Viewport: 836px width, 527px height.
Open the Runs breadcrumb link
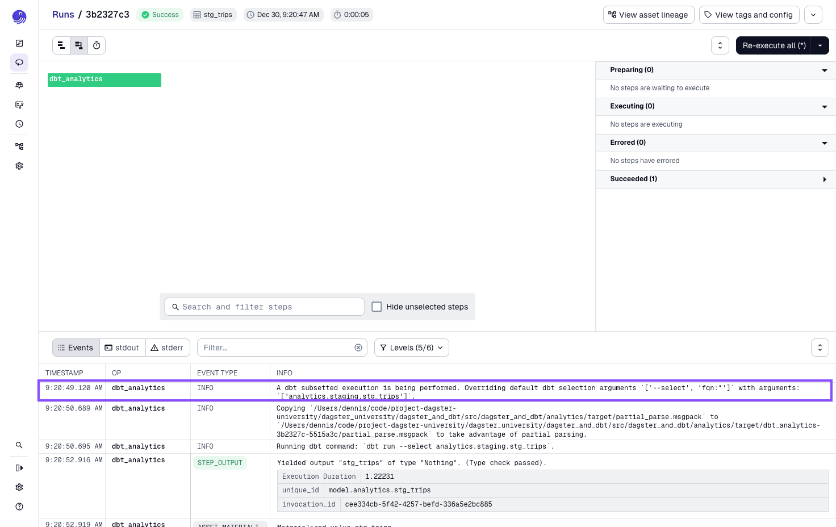(63, 14)
